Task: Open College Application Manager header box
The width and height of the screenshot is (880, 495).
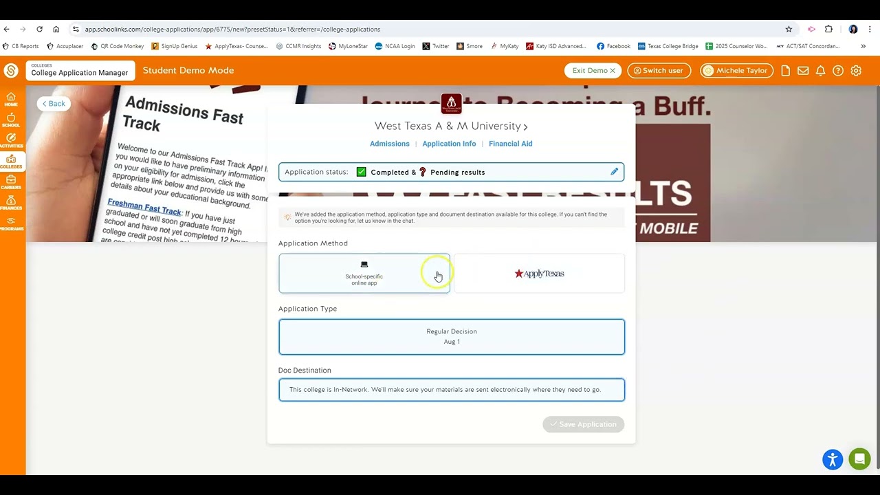Action: [80, 70]
